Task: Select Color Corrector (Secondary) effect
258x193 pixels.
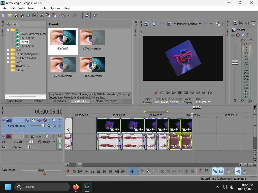Action: tap(33, 34)
